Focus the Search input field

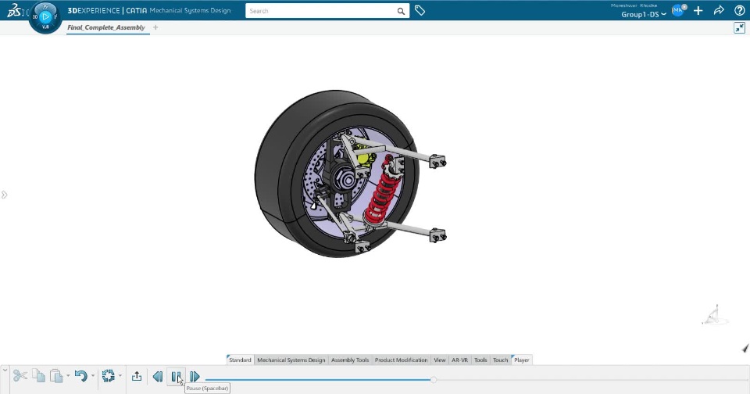[x=321, y=10]
